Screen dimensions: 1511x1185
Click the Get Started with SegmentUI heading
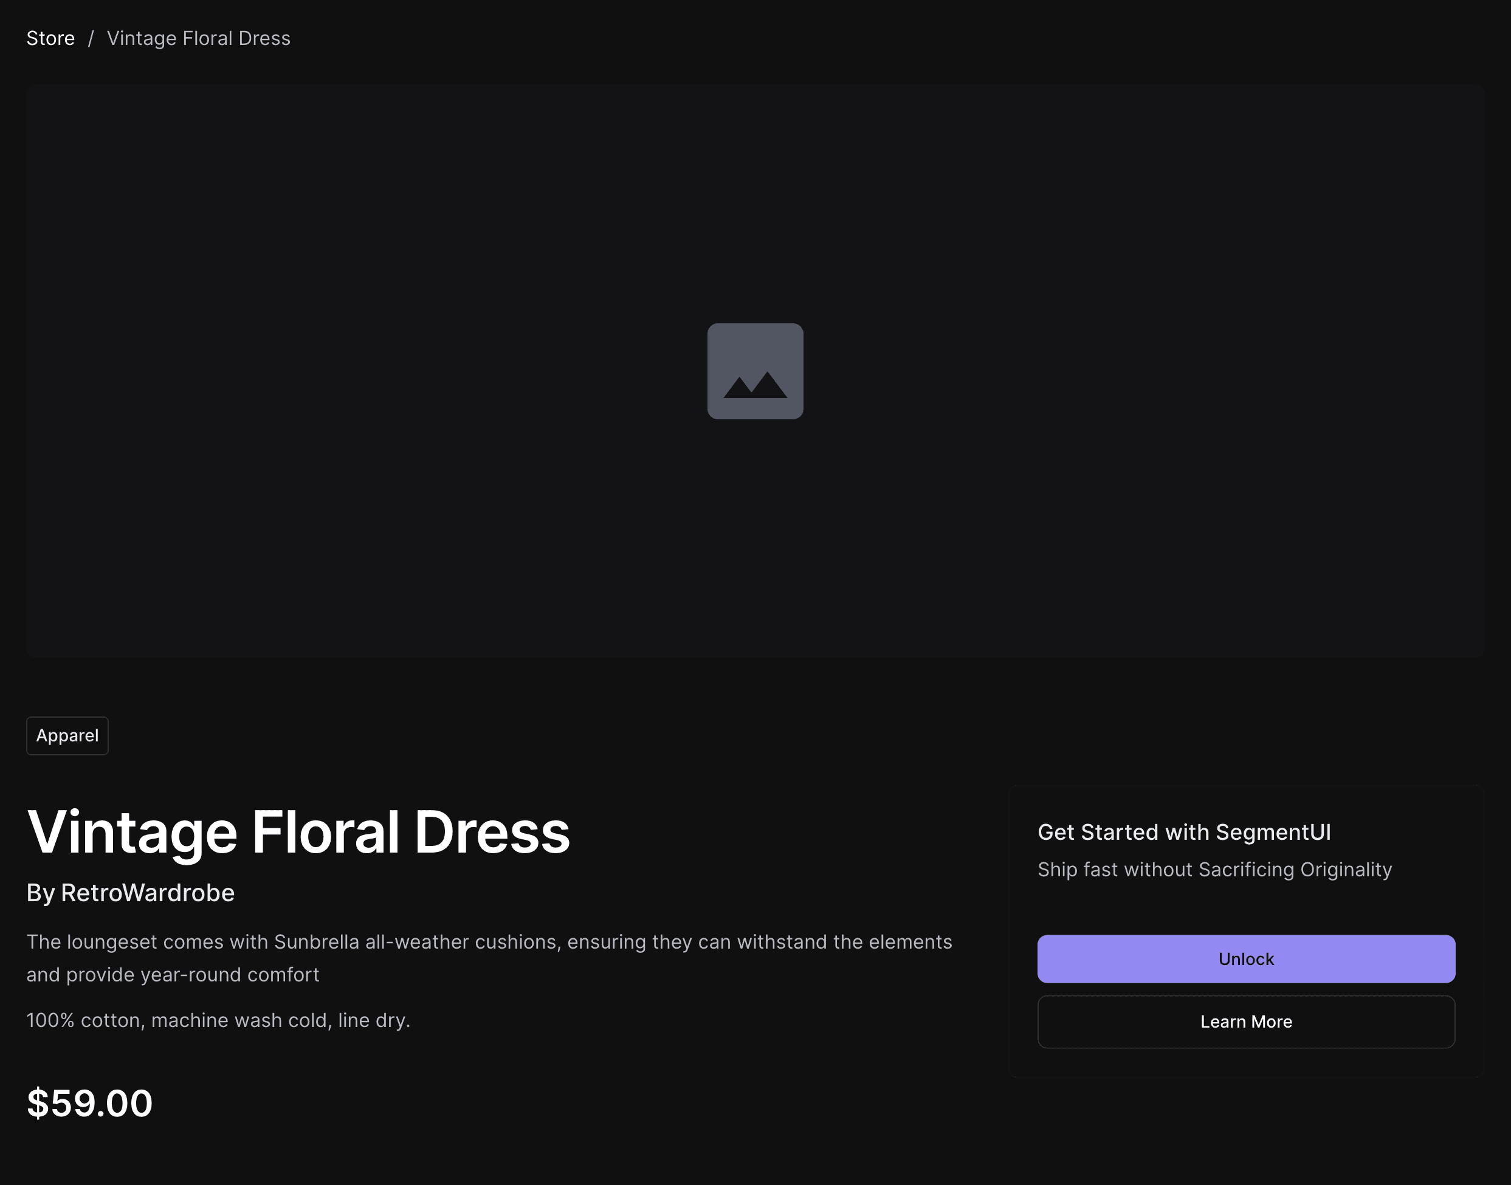click(1185, 832)
